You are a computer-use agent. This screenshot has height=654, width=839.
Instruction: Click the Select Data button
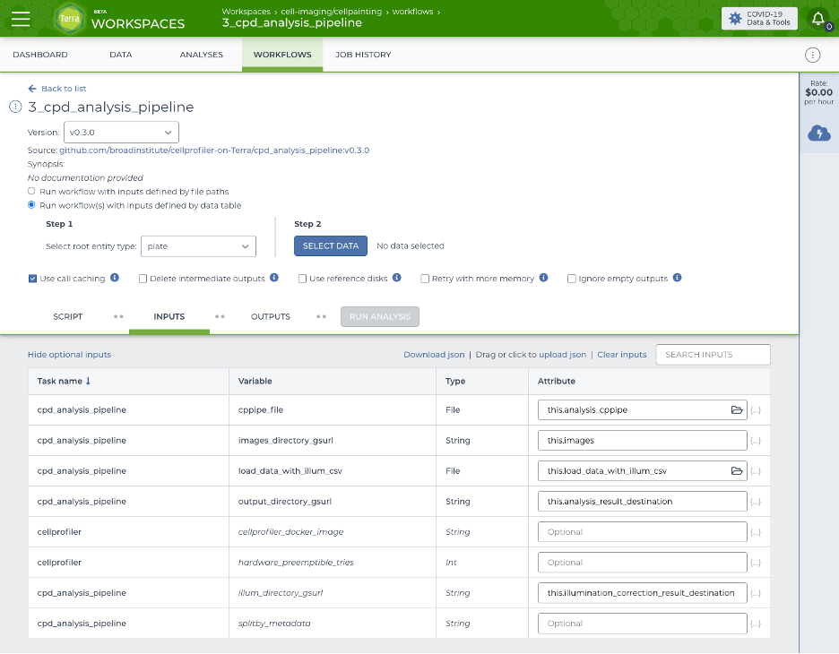click(331, 246)
